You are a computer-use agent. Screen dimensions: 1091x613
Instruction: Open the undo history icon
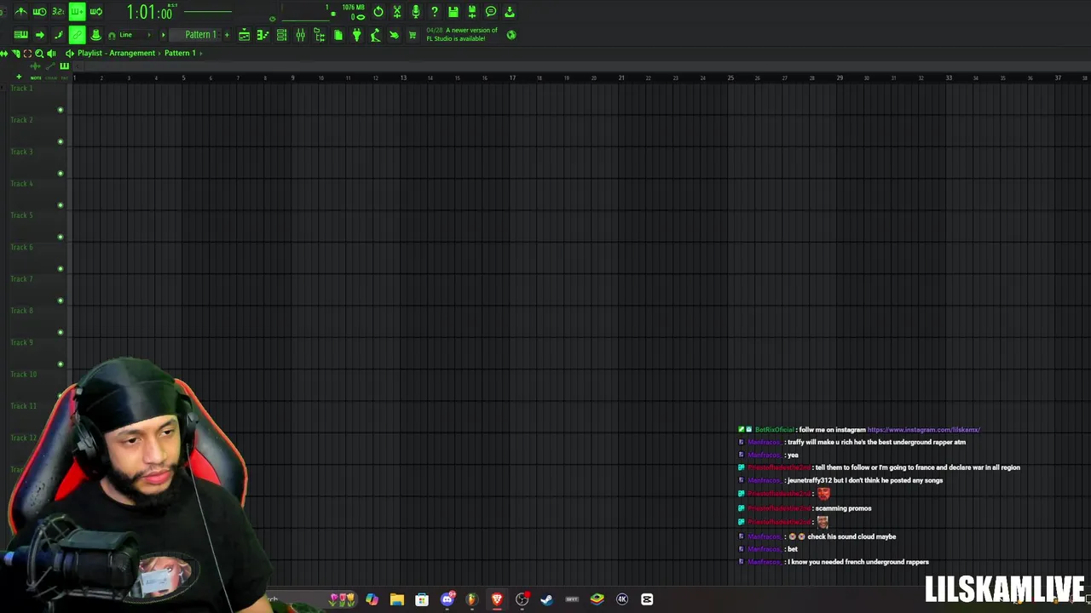click(x=378, y=12)
